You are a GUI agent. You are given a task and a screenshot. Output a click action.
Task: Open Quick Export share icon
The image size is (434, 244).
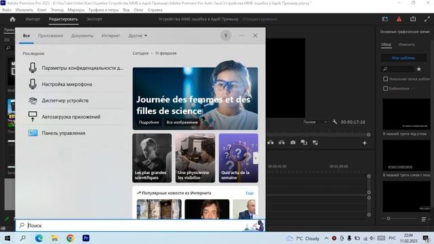click(413, 19)
